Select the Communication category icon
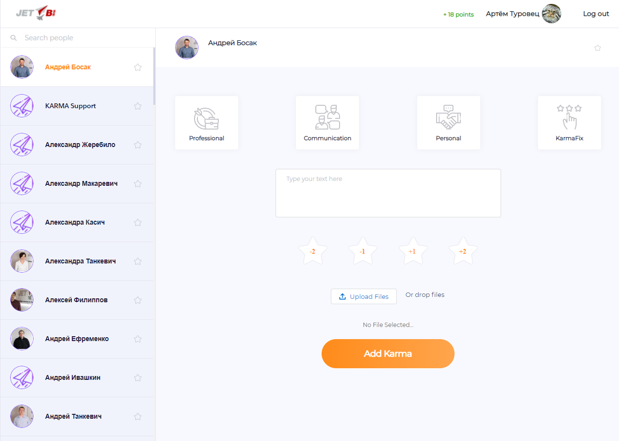619x441 pixels. point(327,117)
